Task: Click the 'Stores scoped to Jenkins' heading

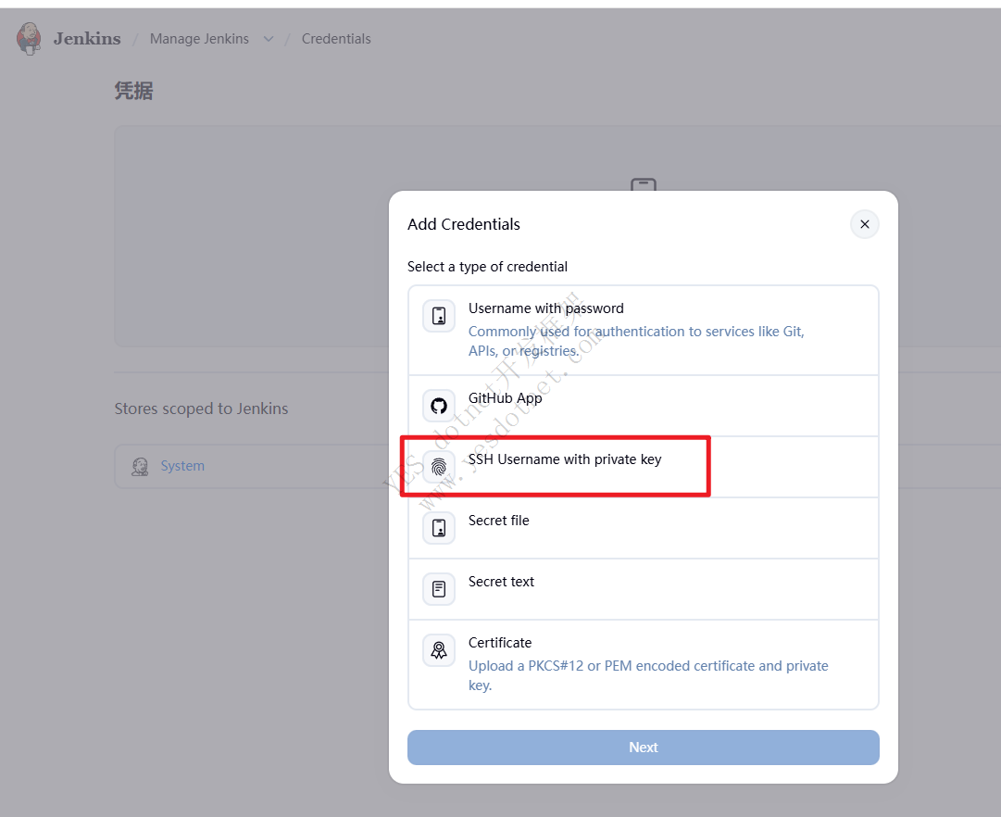Action: (201, 408)
